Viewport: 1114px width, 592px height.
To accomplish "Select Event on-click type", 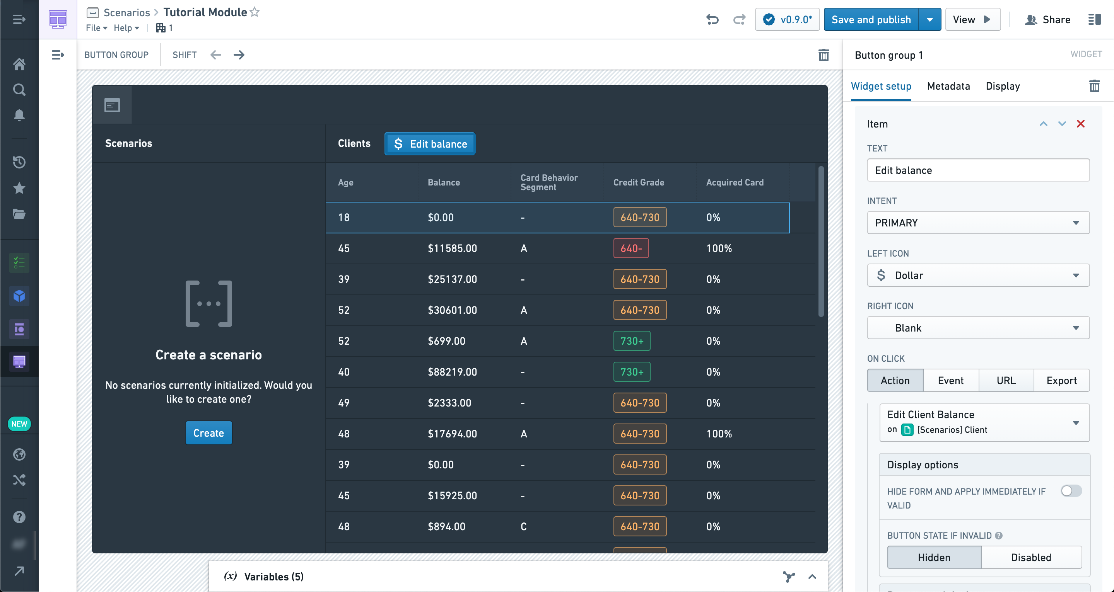I will pyautogui.click(x=950, y=380).
